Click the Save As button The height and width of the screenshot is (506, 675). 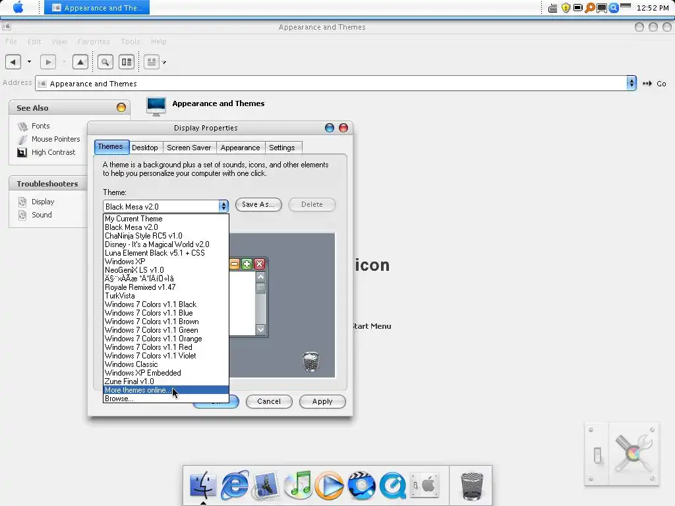(258, 204)
